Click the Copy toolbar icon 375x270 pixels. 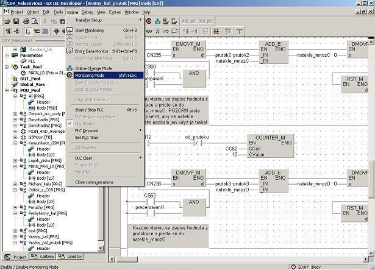tap(54, 21)
